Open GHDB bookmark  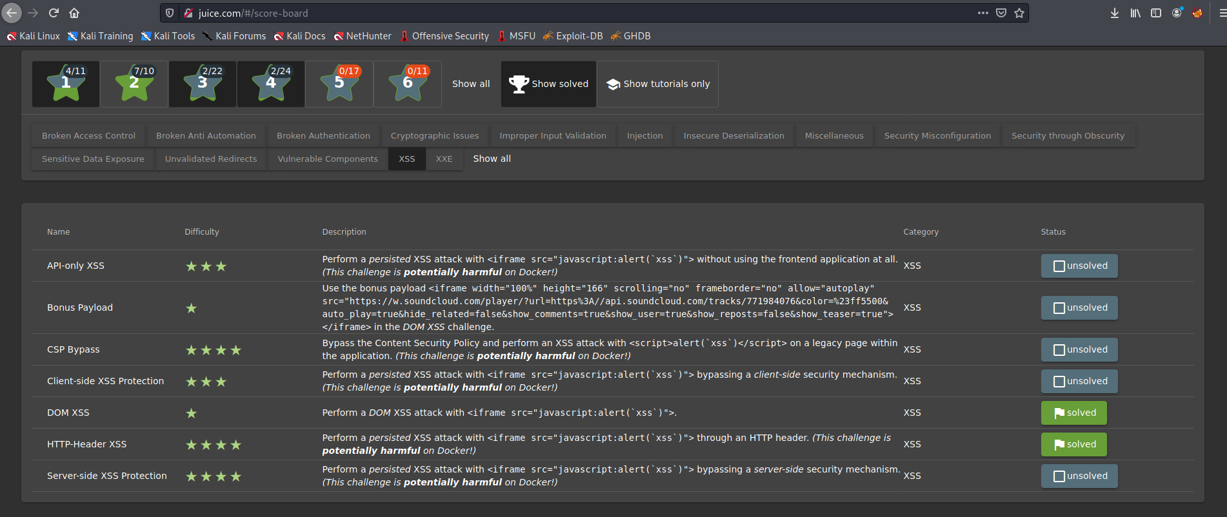tap(631, 36)
